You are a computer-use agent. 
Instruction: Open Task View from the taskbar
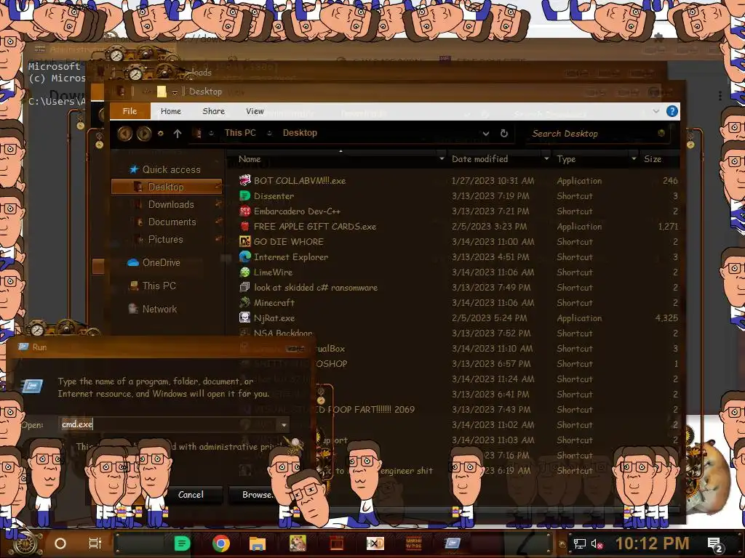click(x=95, y=543)
